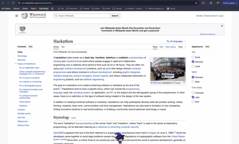Click the Asian Month banner logo
The height and width of the screenshot is (144, 239).
tap(23, 29)
